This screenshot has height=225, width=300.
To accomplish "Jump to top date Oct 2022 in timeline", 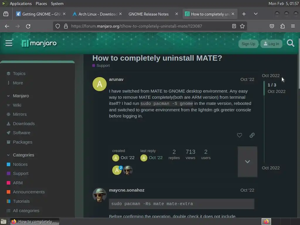I will 271,76.
